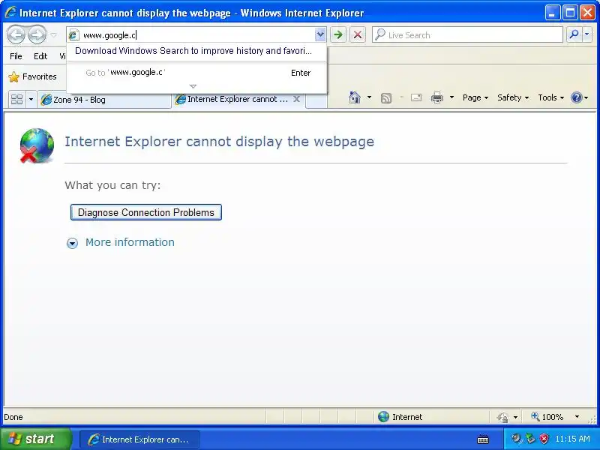Open the Tools menu
Image resolution: width=600 pixels, height=450 pixels.
(551, 97)
